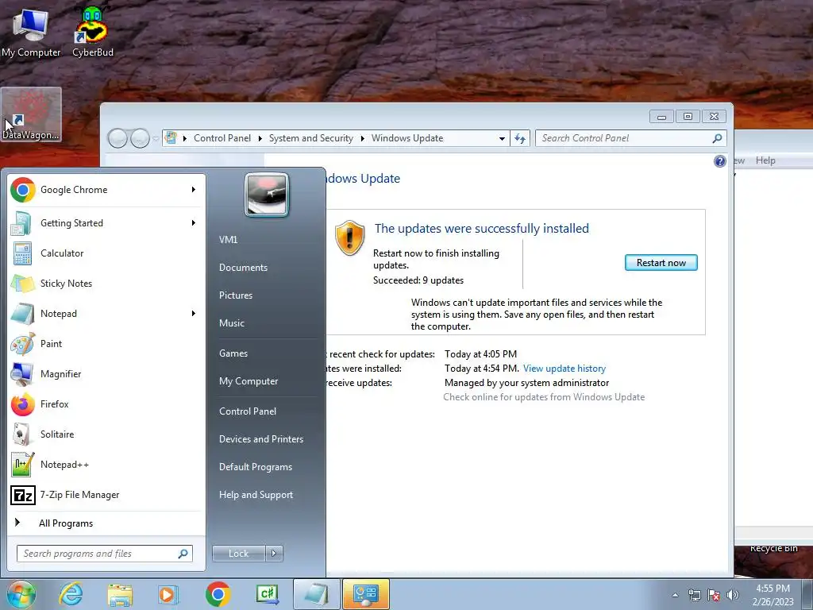Expand System and Security breadcrumb arrow
The height and width of the screenshot is (610, 813).
click(362, 138)
